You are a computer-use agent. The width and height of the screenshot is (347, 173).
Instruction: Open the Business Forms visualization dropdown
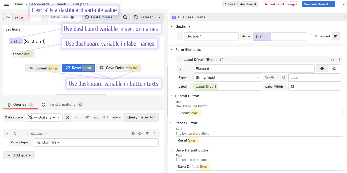click(344, 17)
